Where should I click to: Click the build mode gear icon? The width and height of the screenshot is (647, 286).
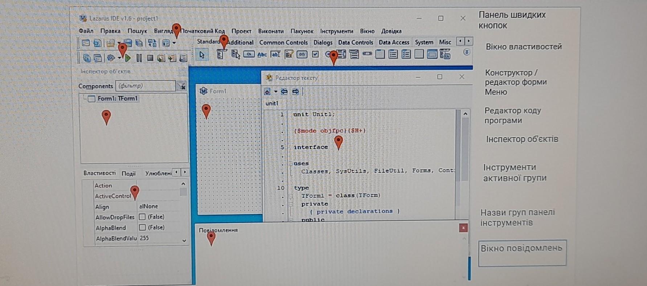pos(111,58)
